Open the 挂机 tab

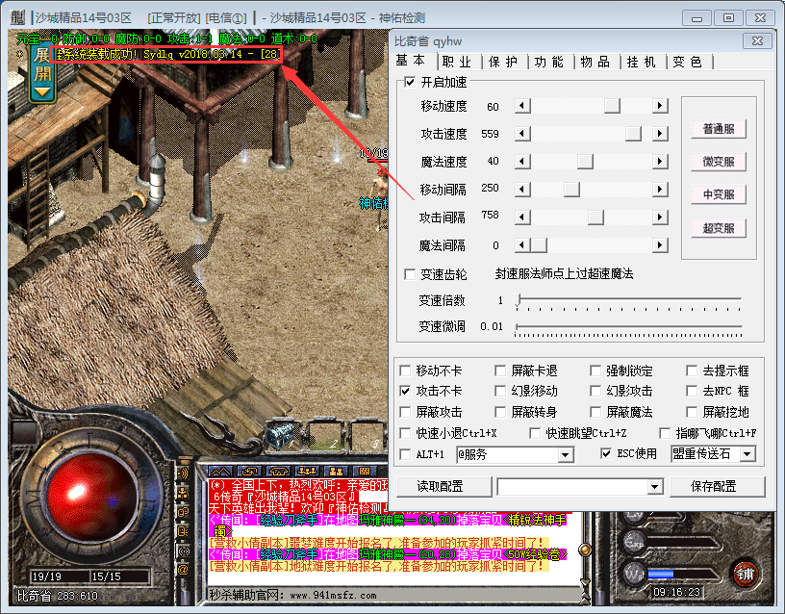point(641,62)
